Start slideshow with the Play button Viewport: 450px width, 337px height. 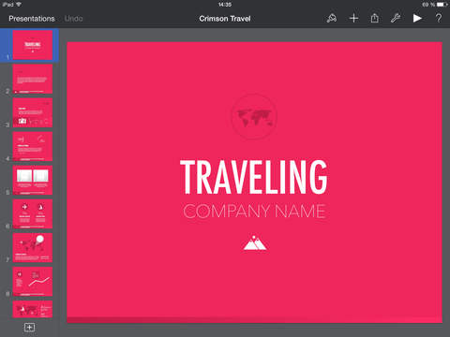(417, 19)
